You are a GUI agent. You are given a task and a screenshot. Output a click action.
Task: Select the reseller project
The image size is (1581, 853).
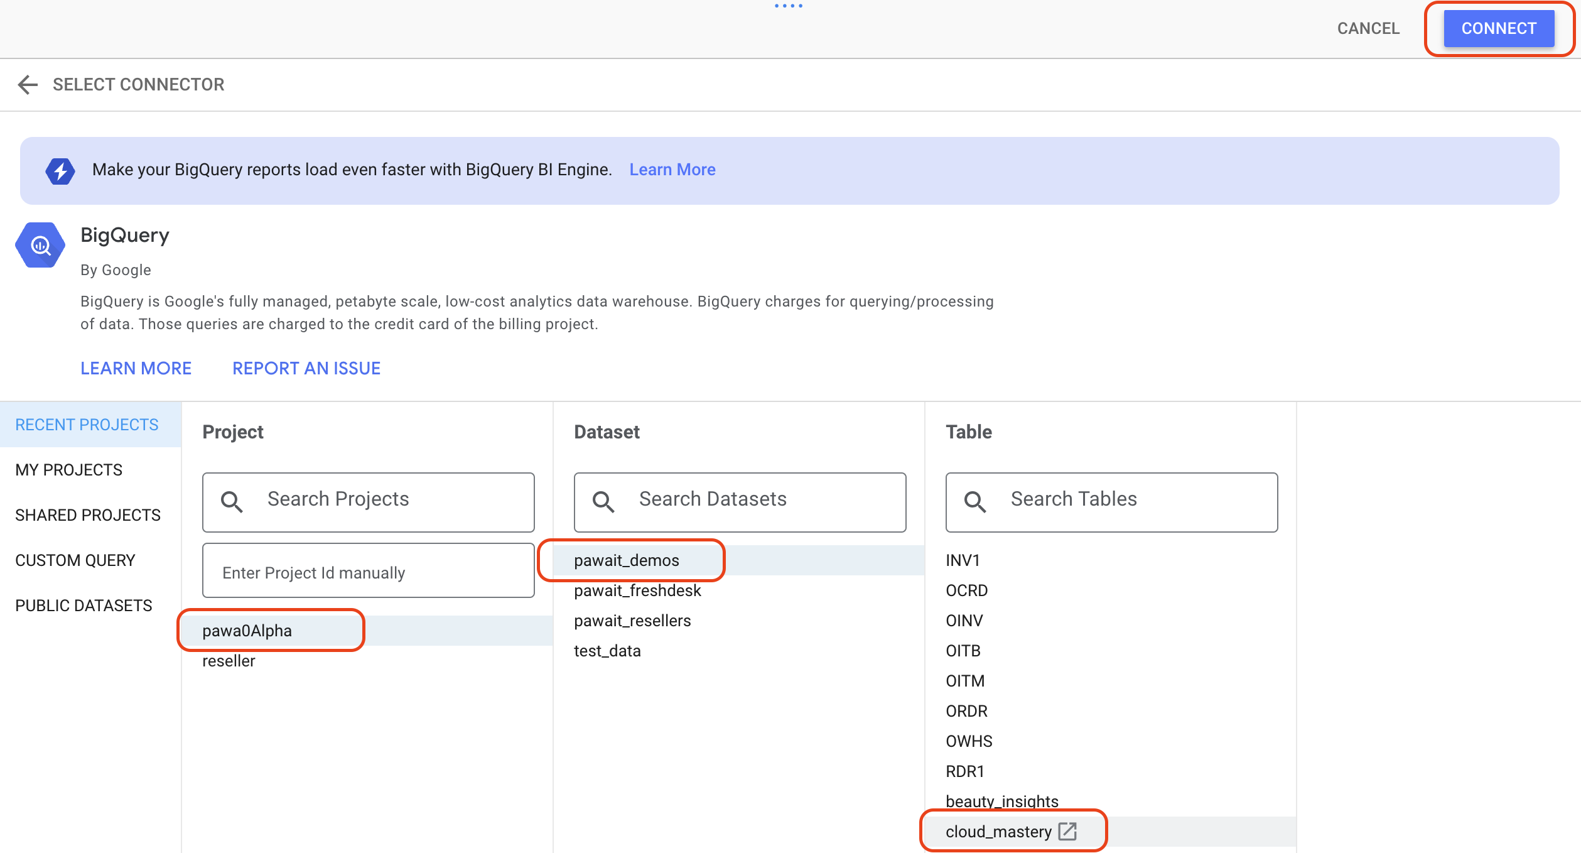(229, 660)
